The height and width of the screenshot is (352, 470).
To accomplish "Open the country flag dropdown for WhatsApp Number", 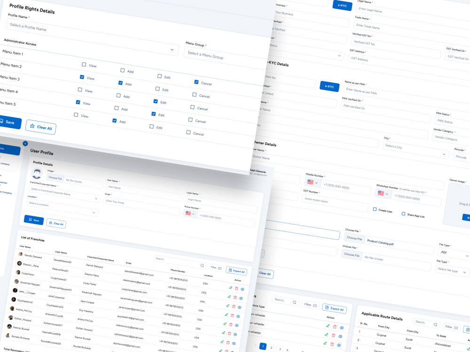I will click(383, 194).
